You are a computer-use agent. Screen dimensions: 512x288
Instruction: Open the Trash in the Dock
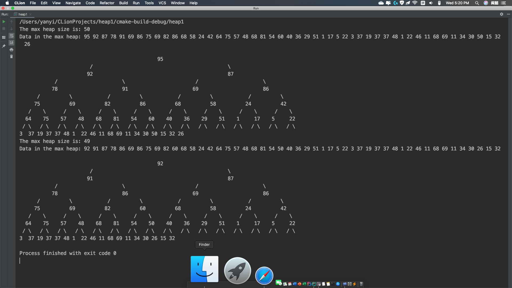pyautogui.click(x=361, y=284)
